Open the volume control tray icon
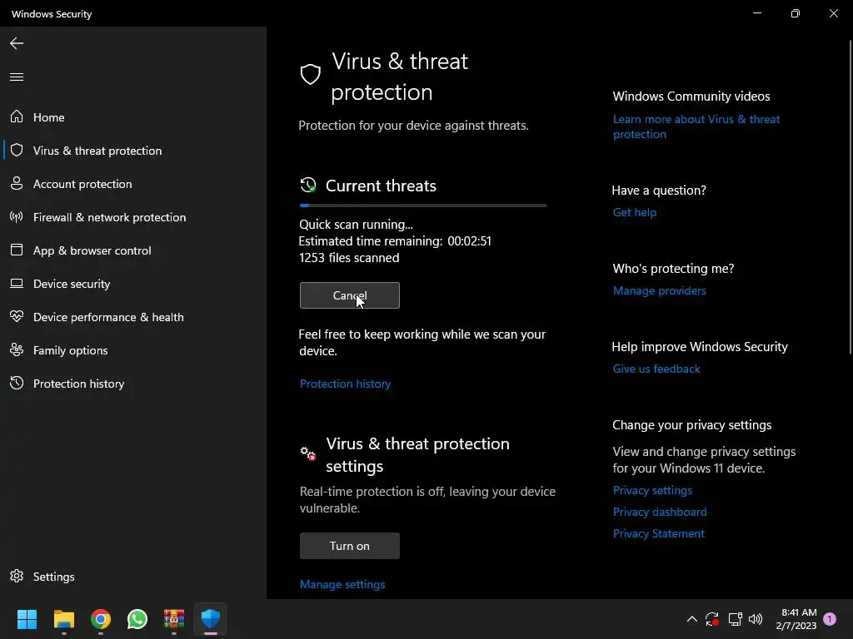 coord(756,619)
